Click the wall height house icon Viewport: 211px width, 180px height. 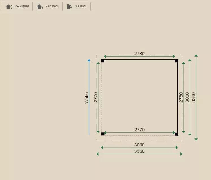tap(40, 6)
